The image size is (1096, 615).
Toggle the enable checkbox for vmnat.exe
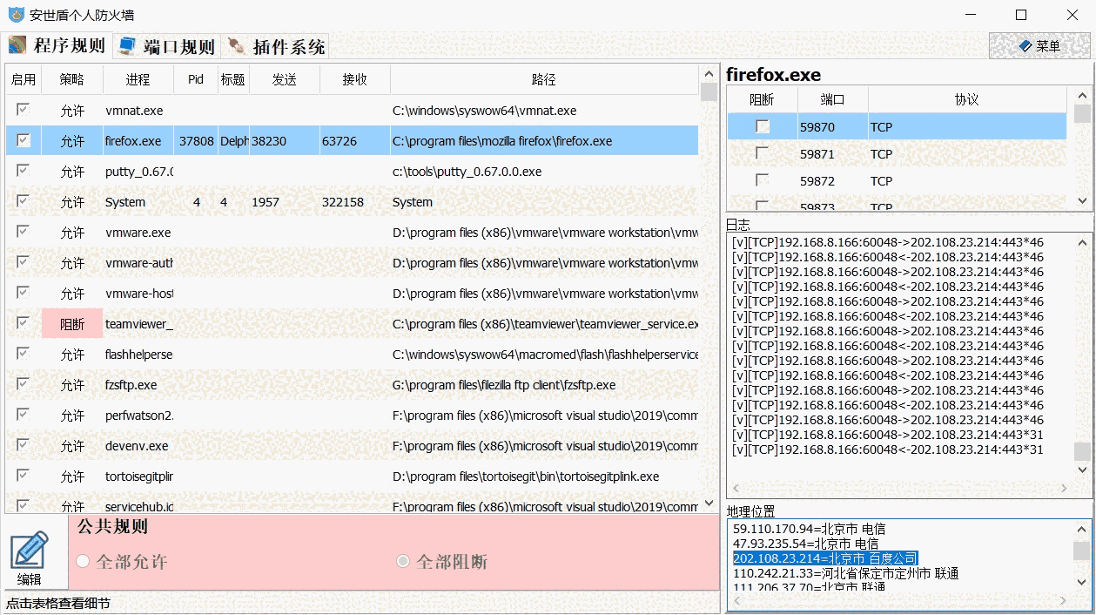(x=24, y=110)
